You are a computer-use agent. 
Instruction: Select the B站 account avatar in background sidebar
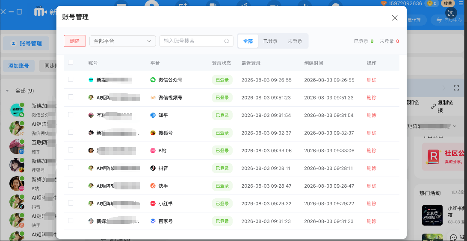[x=17, y=184]
